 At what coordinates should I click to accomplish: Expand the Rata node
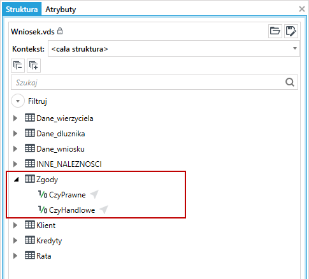(x=15, y=255)
